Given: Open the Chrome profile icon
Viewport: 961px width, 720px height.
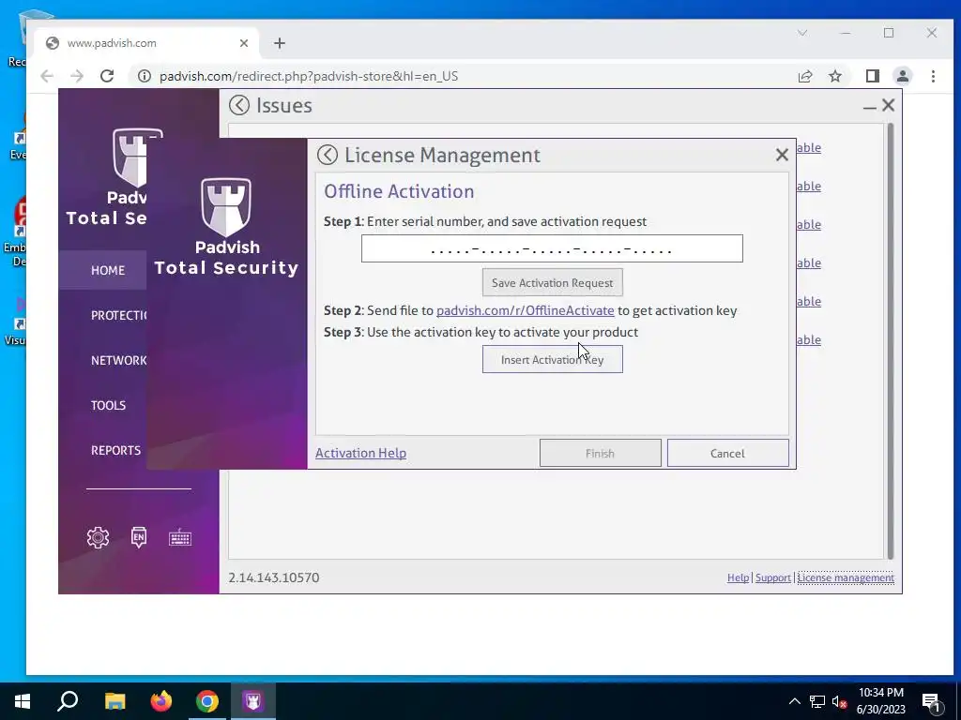Looking at the screenshot, I should 902,76.
